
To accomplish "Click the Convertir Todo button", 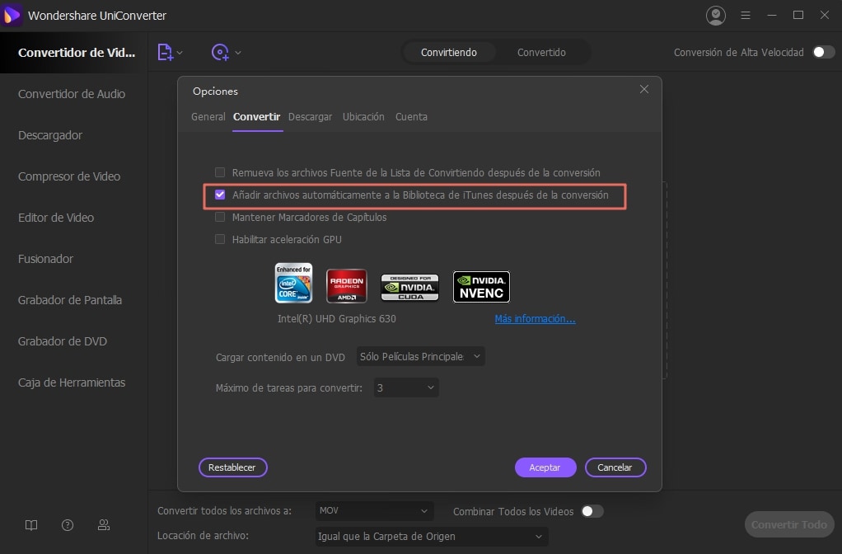I will [x=788, y=524].
